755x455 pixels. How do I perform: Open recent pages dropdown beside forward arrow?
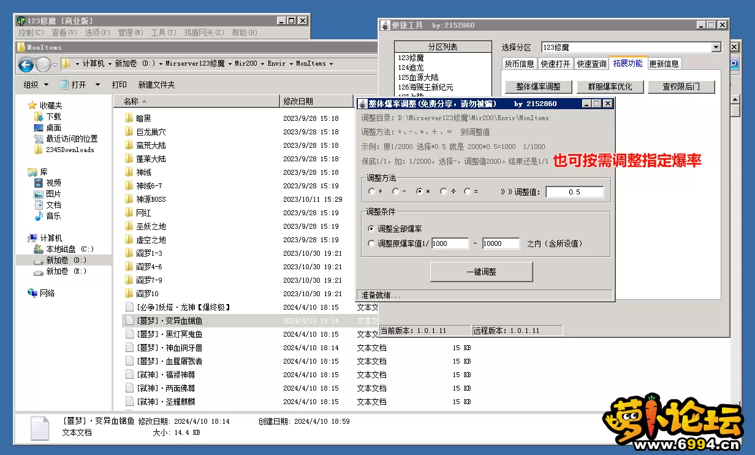55,64
